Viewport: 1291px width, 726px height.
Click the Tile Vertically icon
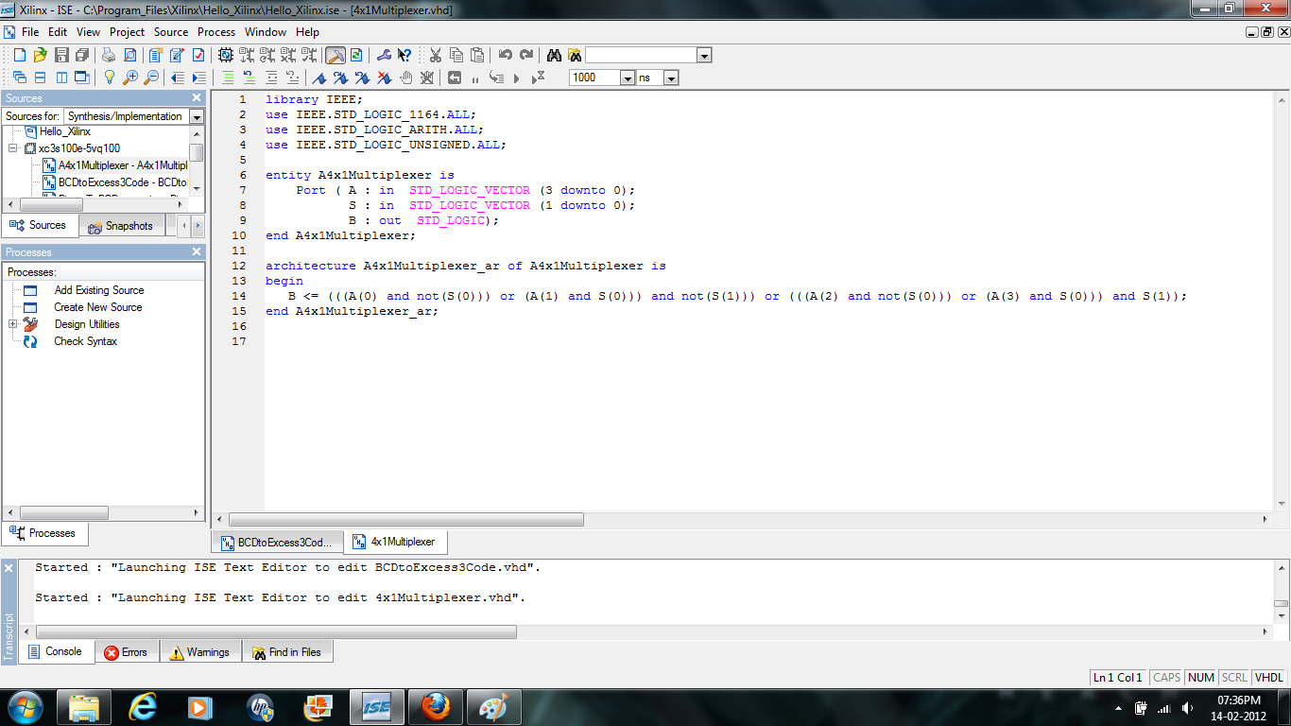pos(61,78)
